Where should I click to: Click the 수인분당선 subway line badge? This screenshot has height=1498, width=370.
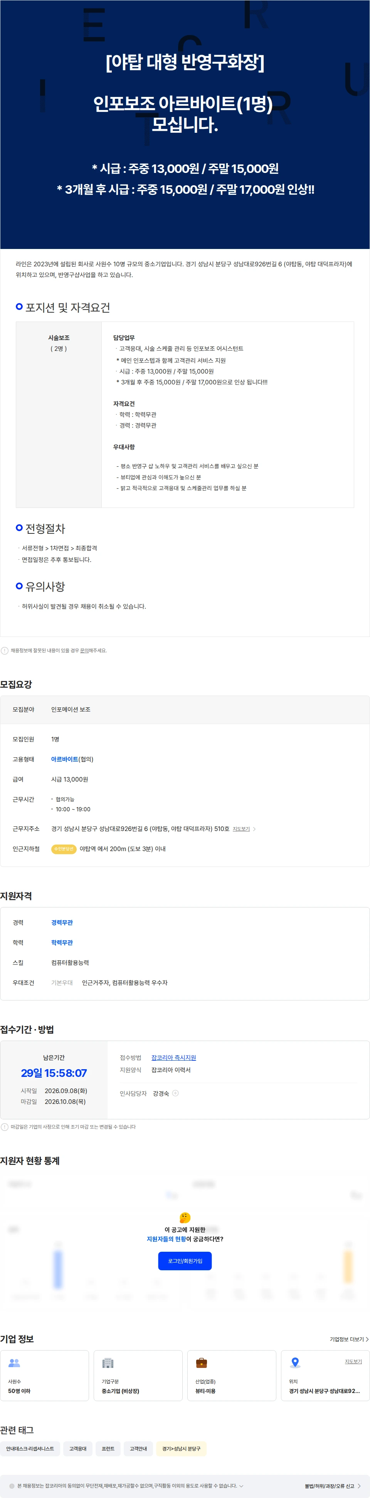[64, 849]
